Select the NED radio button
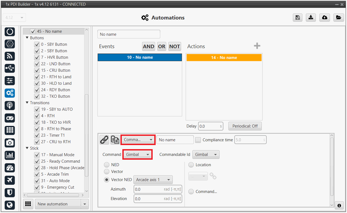The height and width of the screenshot is (213, 347). point(107,165)
